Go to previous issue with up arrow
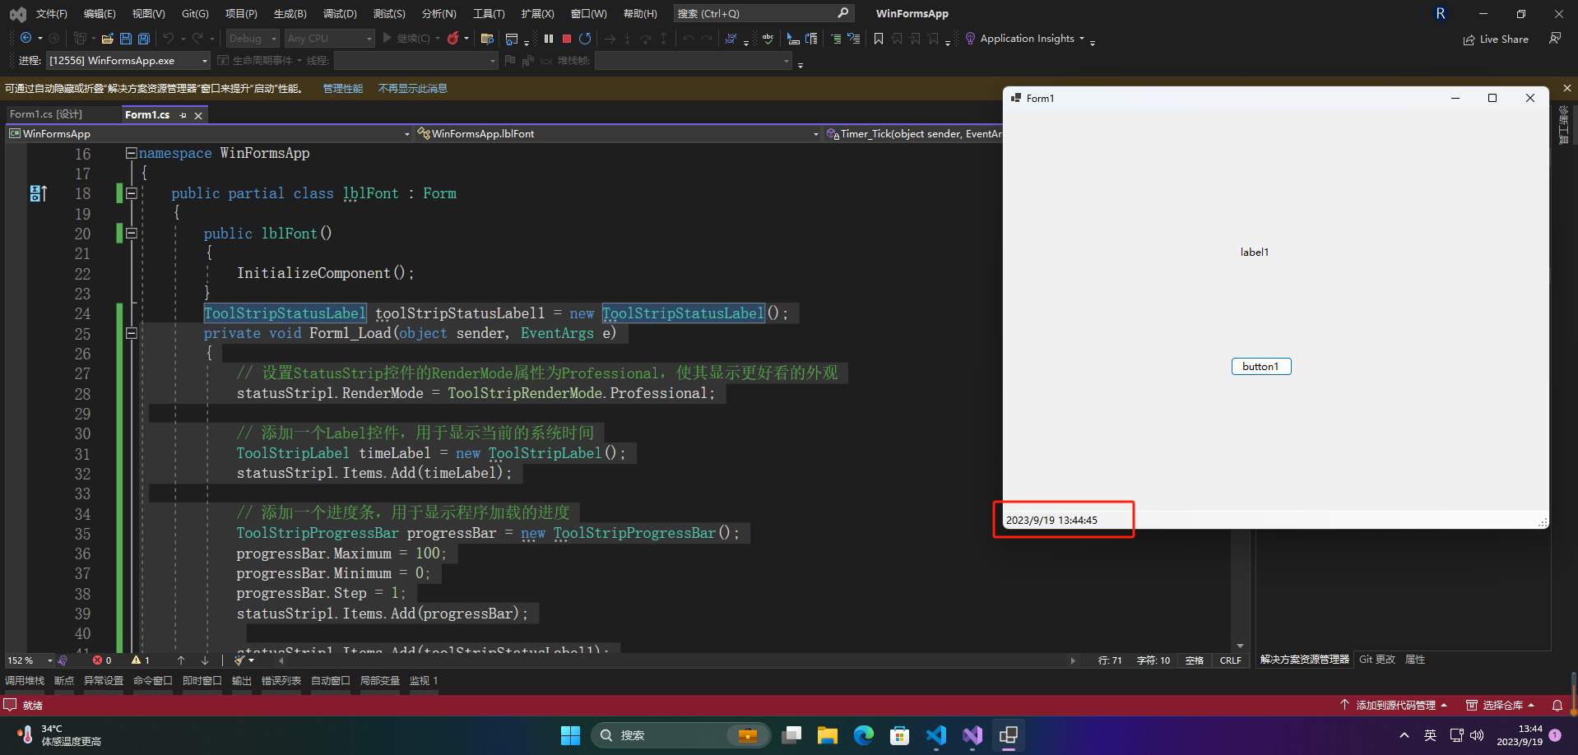This screenshot has width=1578, height=755. 181,660
